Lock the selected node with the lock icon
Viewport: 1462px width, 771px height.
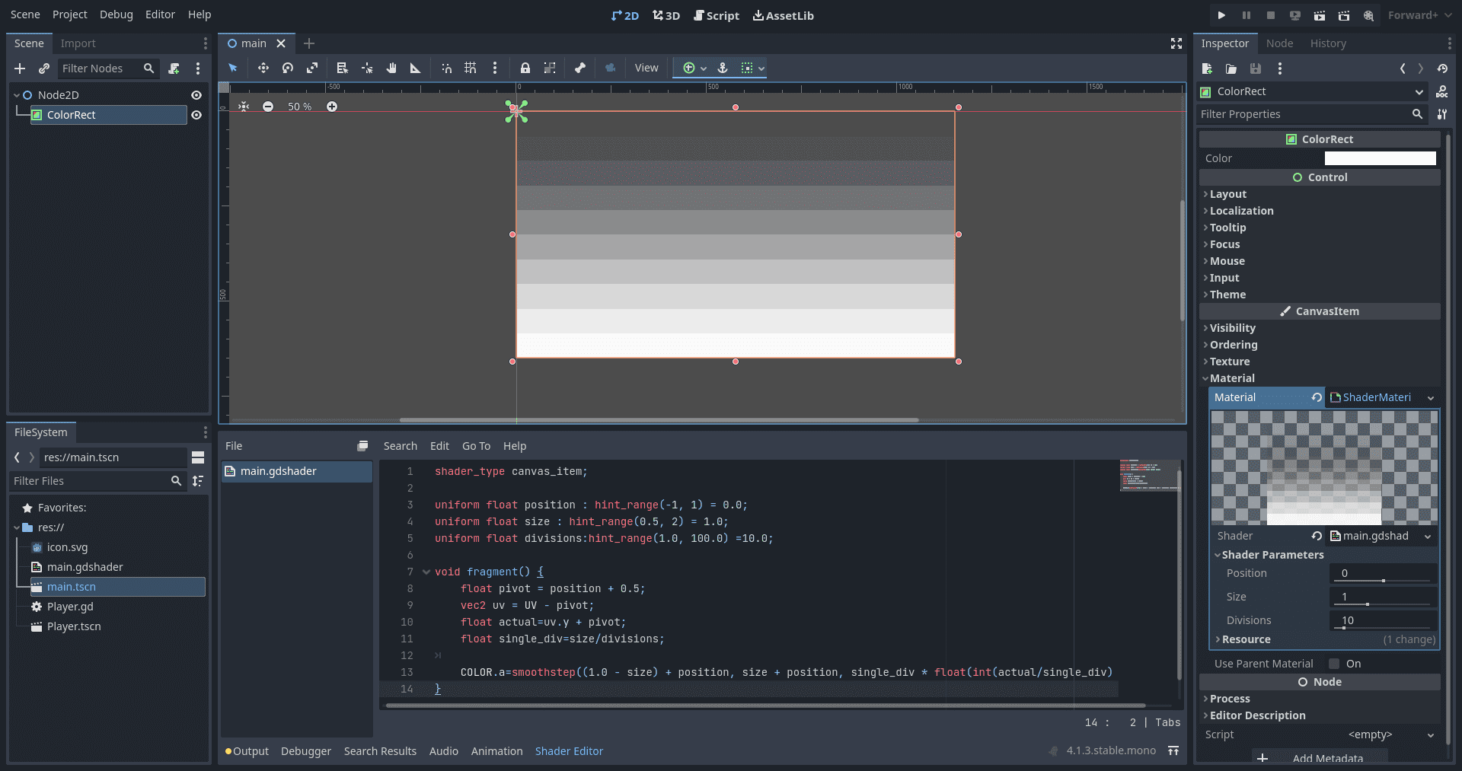pos(525,68)
